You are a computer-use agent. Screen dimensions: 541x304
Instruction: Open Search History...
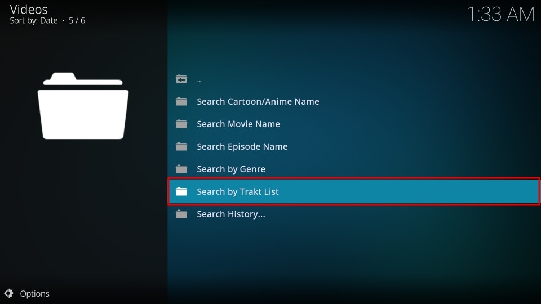pos(354,214)
